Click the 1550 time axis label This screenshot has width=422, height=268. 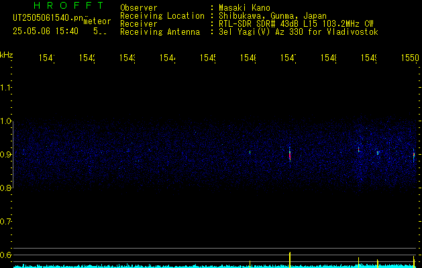coord(410,58)
